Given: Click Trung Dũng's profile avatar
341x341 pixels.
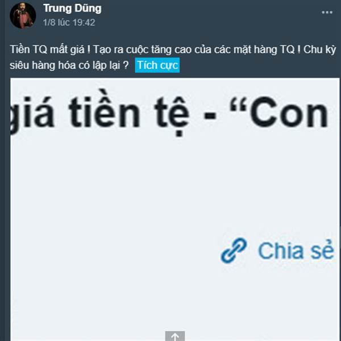Looking at the screenshot, I should click(23, 15).
